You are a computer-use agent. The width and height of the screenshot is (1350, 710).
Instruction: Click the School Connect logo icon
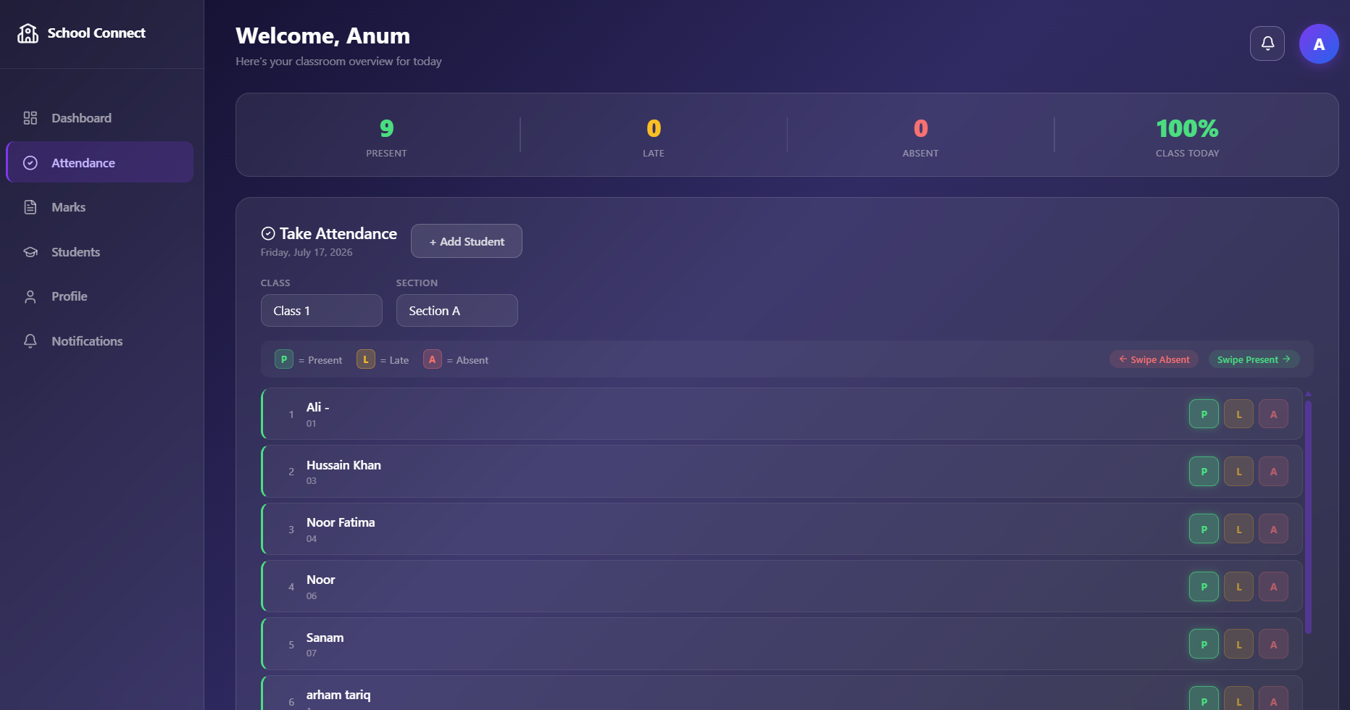(x=28, y=33)
